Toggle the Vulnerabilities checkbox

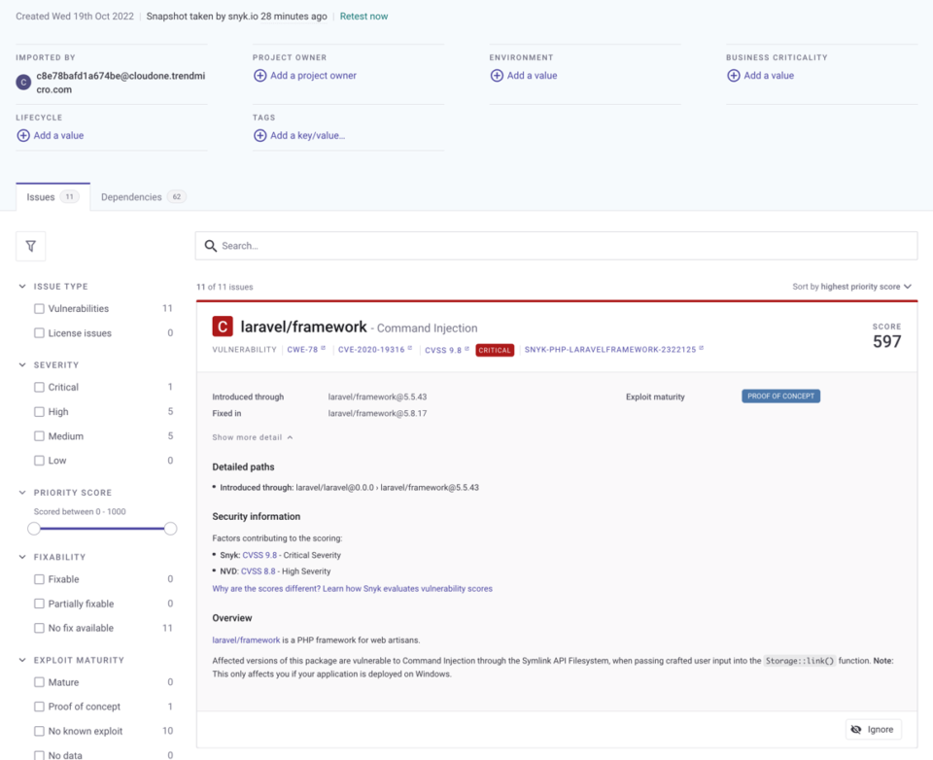pyautogui.click(x=39, y=309)
